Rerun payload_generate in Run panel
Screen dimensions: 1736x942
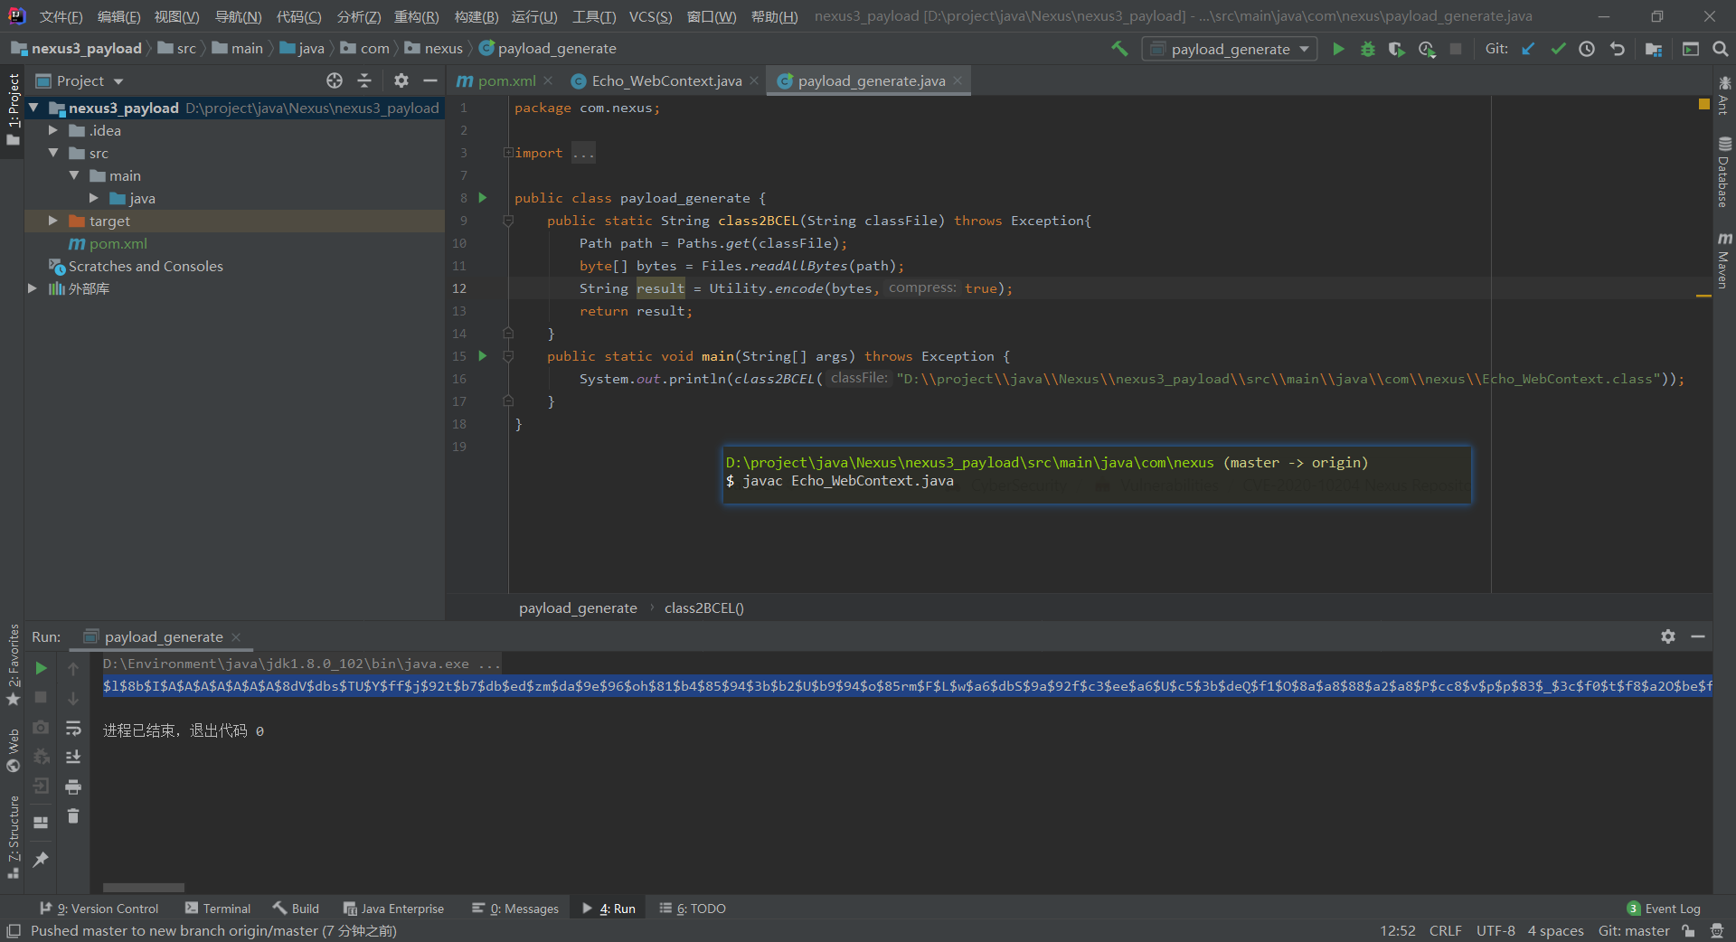pos(41,668)
